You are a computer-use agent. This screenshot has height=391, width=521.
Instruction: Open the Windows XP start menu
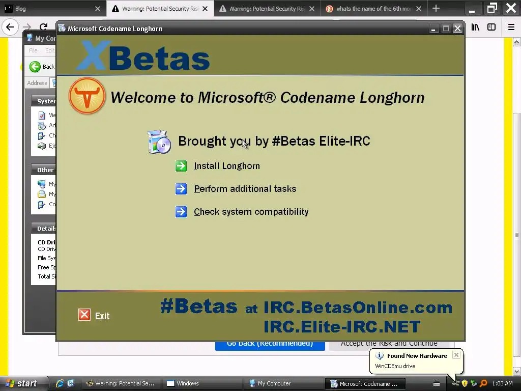(x=22, y=383)
